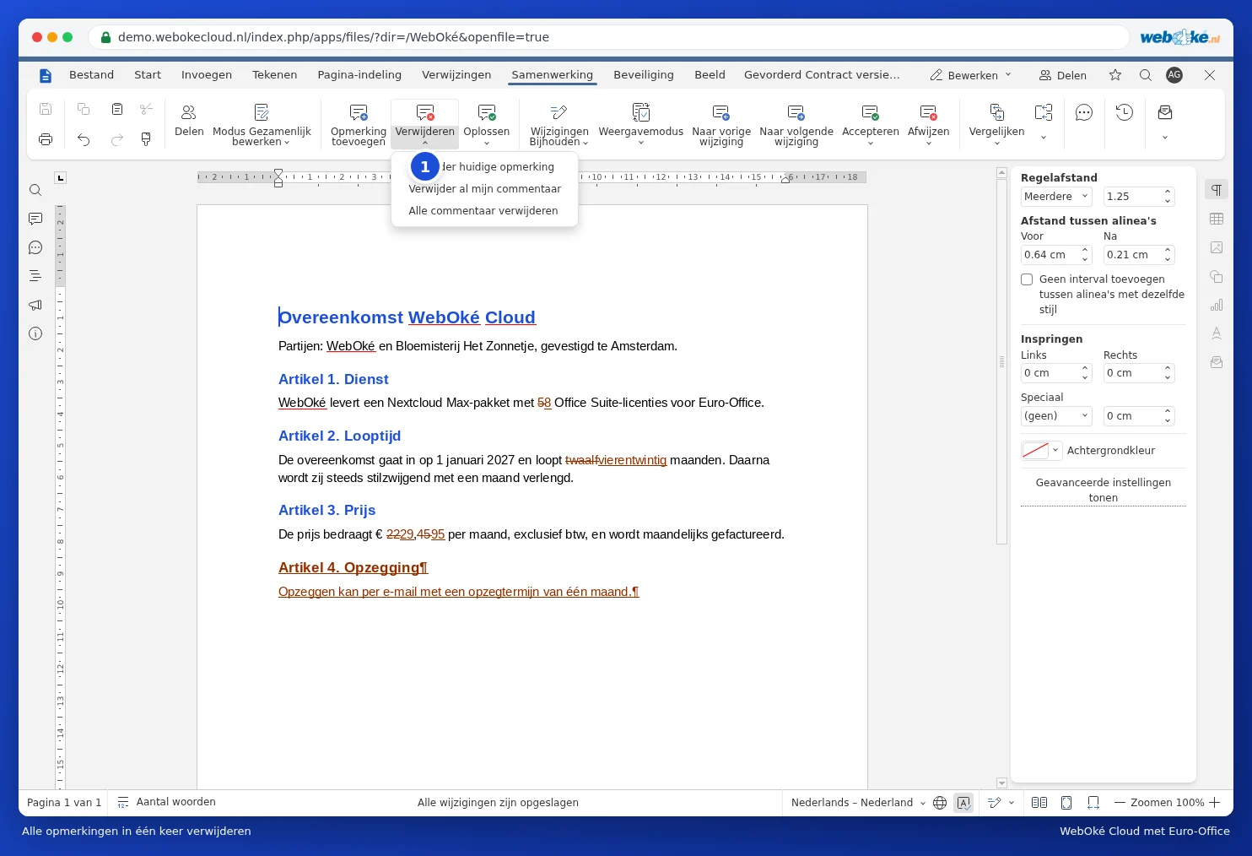Switch to the Beveiliging tab
The width and height of the screenshot is (1252, 856).
pyautogui.click(x=644, y=75)
